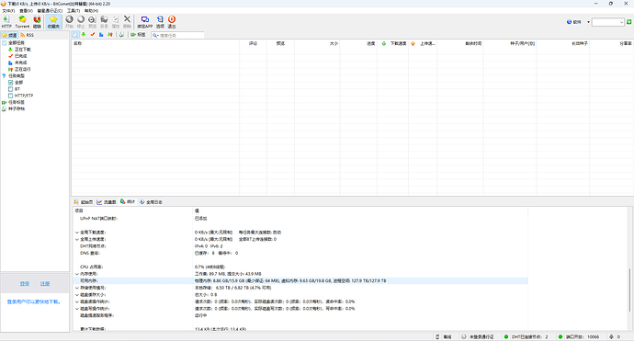
Task: Filter by incomplete blue icon
Action: (101, 35)
